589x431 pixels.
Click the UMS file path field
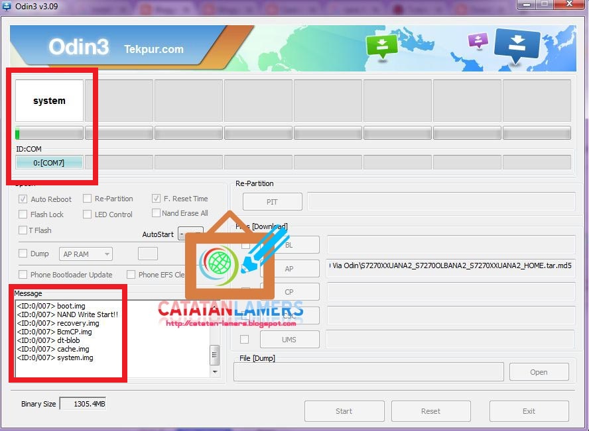point(450,339)
